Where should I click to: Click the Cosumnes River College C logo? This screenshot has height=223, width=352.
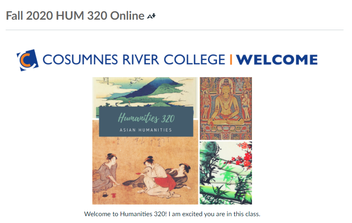click(27, 60)
